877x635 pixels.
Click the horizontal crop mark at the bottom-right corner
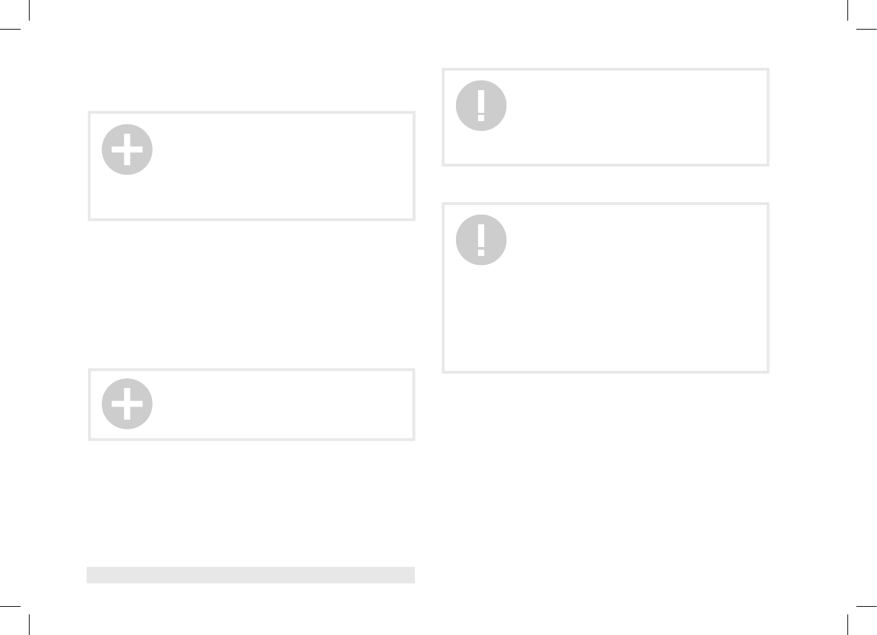pyautogui.click(x=867, y=606)
